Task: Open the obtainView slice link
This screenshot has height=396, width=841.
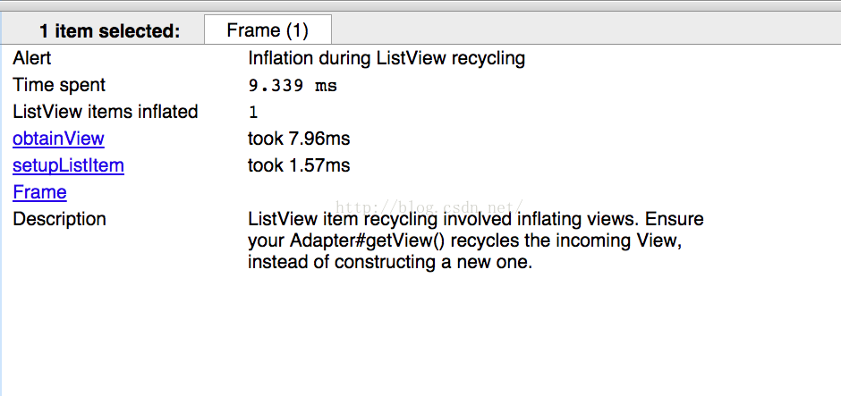Action: (x=58, y=139)
